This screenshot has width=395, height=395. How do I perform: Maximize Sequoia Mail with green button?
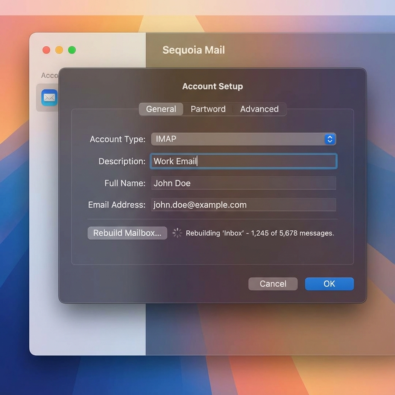coord(72,50)
